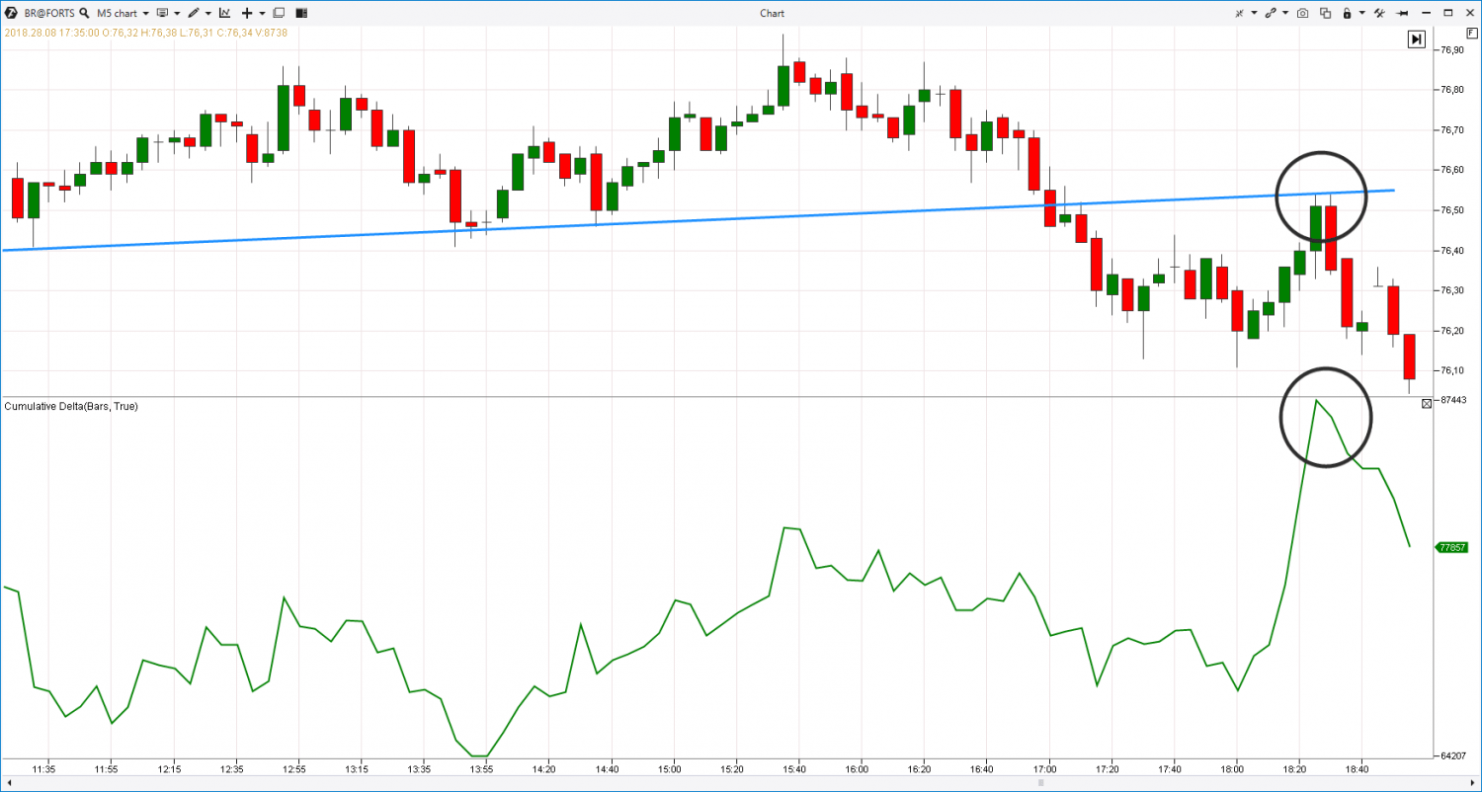Click the 11:35 time axis label
Viewport: 1482px width, 792px height.
43,768
